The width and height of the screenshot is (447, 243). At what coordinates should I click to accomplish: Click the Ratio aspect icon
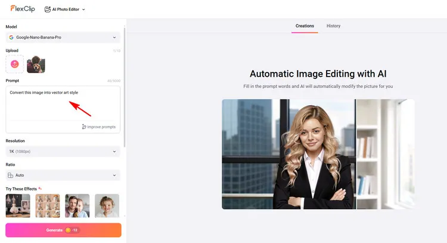[11, 175]
